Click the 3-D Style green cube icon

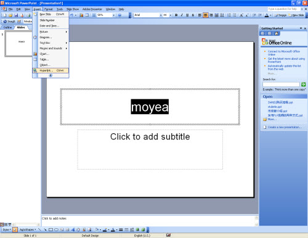pyautogui.click(x=143, y=229)
